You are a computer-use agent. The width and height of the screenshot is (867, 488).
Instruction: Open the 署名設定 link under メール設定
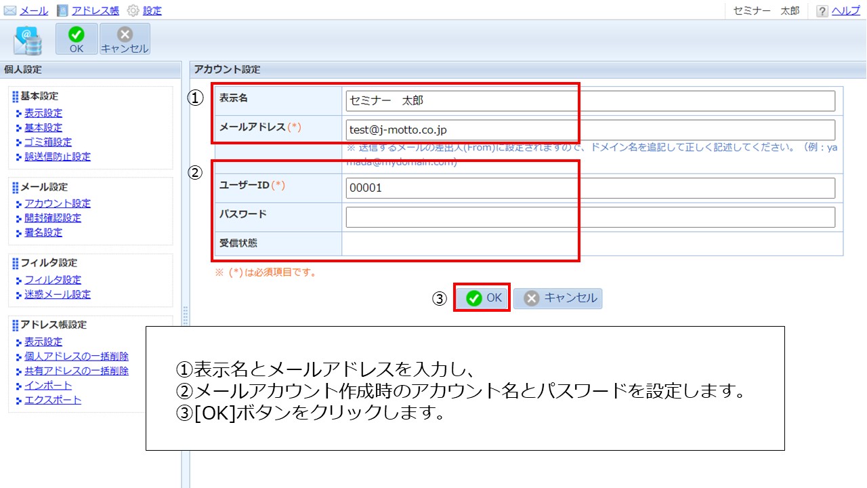pyautogui.click(x=43, y=231)
